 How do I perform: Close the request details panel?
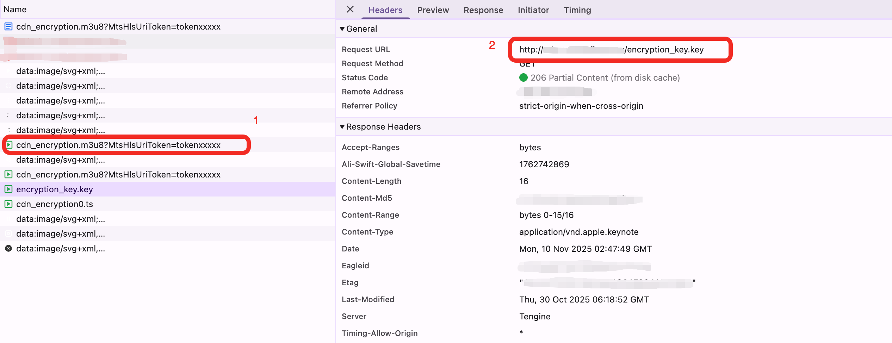click(350, 10)
